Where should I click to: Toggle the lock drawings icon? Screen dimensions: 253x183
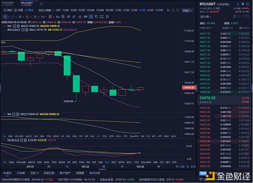tap(91, 16)
